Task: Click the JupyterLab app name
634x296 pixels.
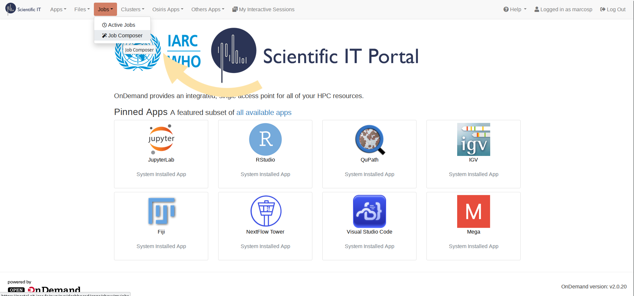Action: coord(161,160)
